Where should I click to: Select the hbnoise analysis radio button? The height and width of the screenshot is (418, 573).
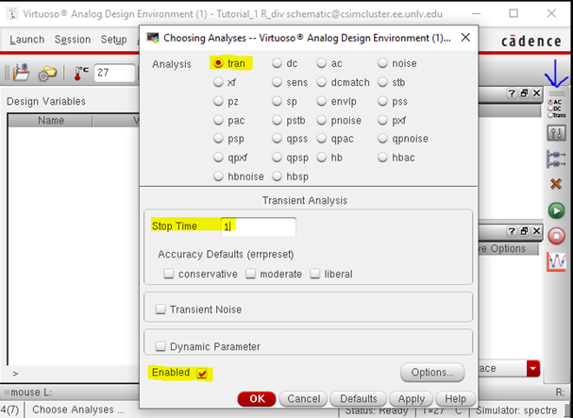218,176
